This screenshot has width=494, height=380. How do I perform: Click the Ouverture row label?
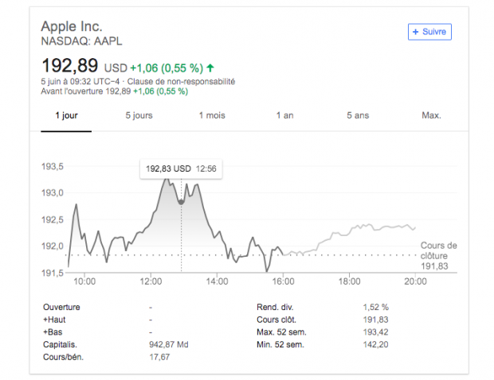tap(61, 307)
